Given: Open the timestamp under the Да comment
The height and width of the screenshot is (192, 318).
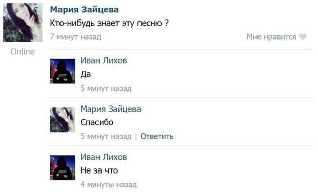Looking at the screenshot, I should [x=106, y=88].
